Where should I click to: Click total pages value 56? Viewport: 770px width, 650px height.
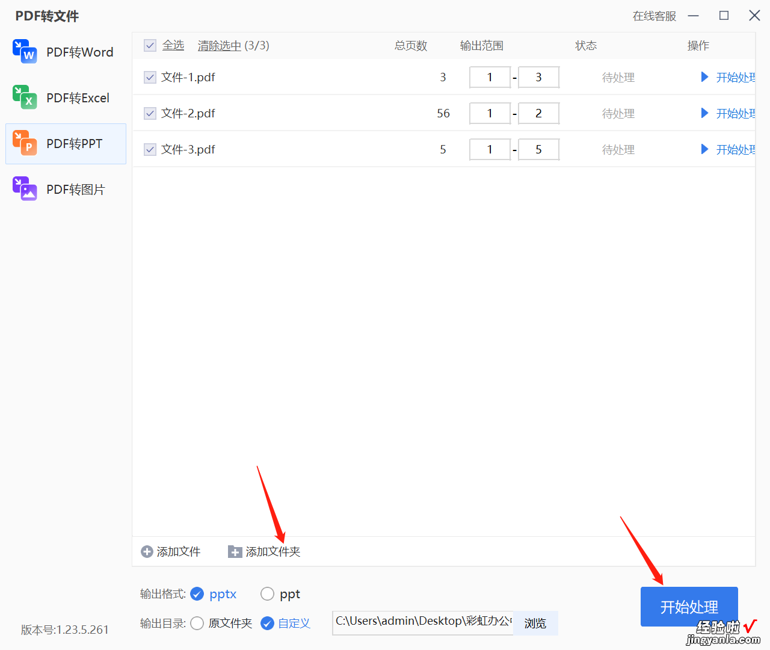(443, 113)
